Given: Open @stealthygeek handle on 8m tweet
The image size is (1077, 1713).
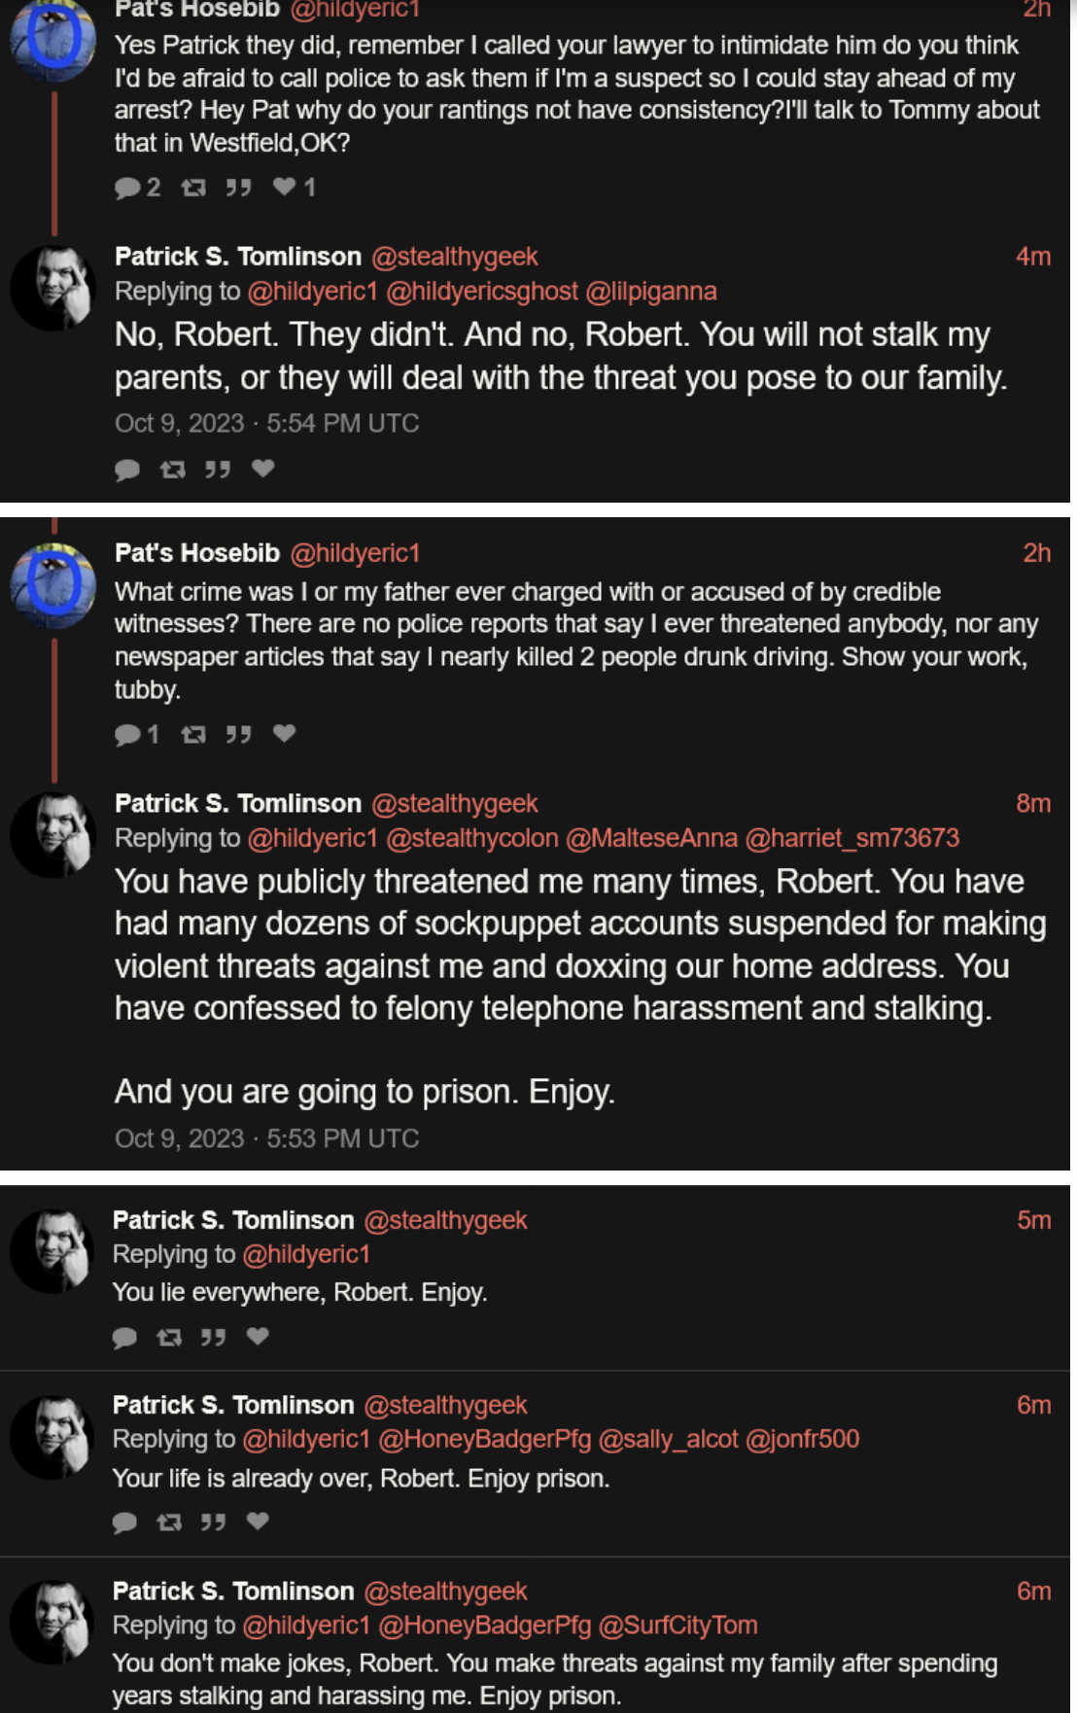Looking at the screenshot, I should point(454,804).
